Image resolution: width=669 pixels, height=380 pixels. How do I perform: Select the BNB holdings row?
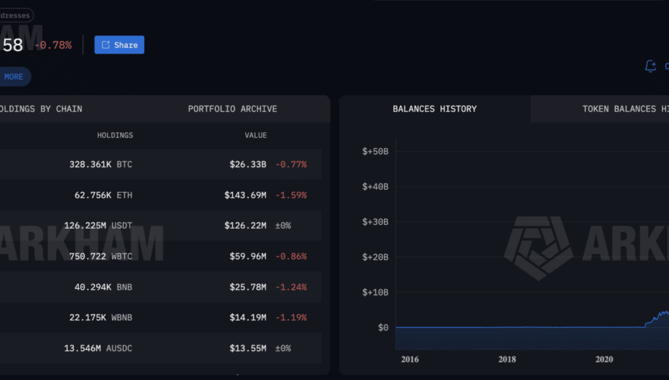(x=161, y=287)
